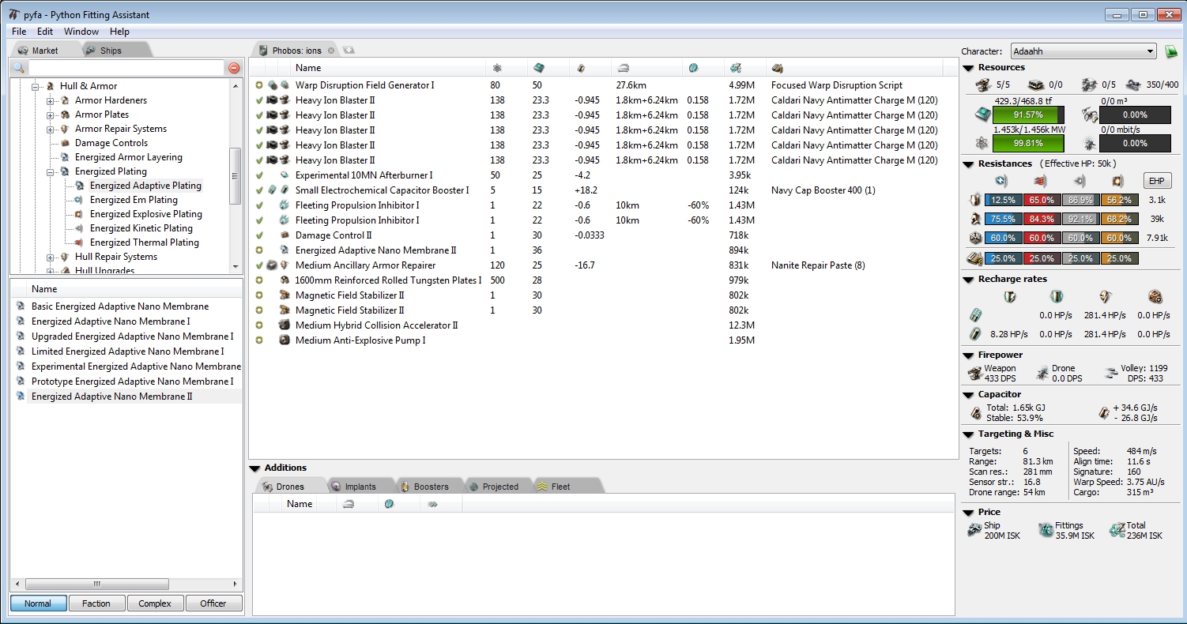Toggle state of 1600mm Reinforced Rolled Tungsten Plates

click(x=259, y=280)
